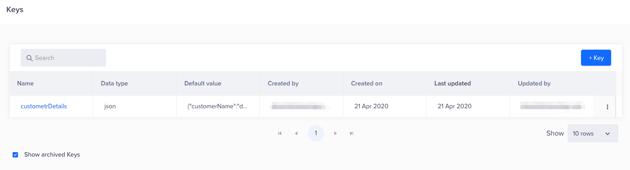The height and width of the screenshot is (170, 630).
Task: Expand the 10 rows dropdown
Action: coord(593,133)
